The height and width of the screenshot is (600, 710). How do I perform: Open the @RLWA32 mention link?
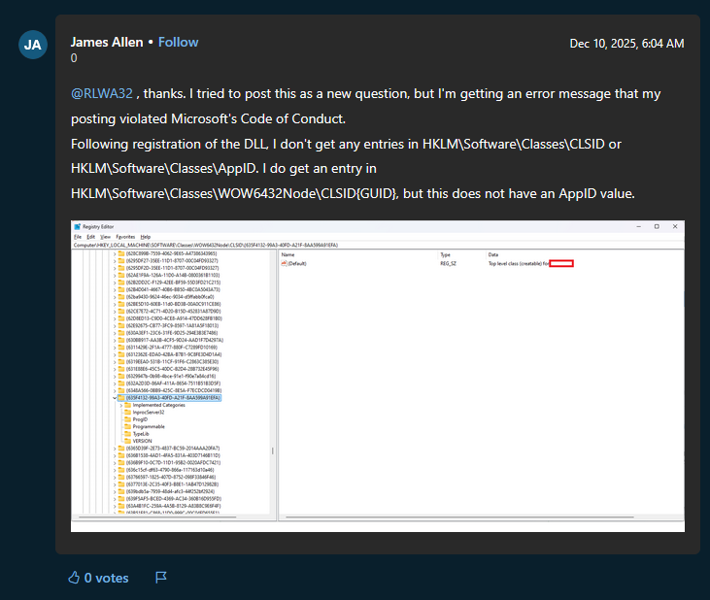(102, 93)
